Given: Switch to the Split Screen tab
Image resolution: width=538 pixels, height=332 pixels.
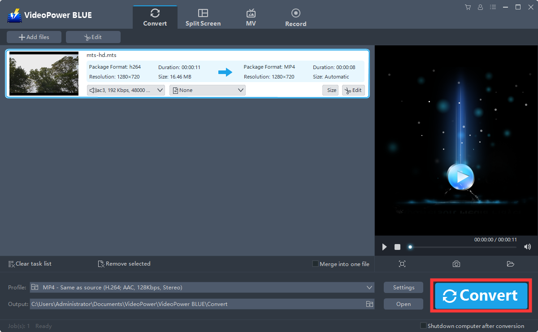Looking at the screenshot, I should (203, 16).
